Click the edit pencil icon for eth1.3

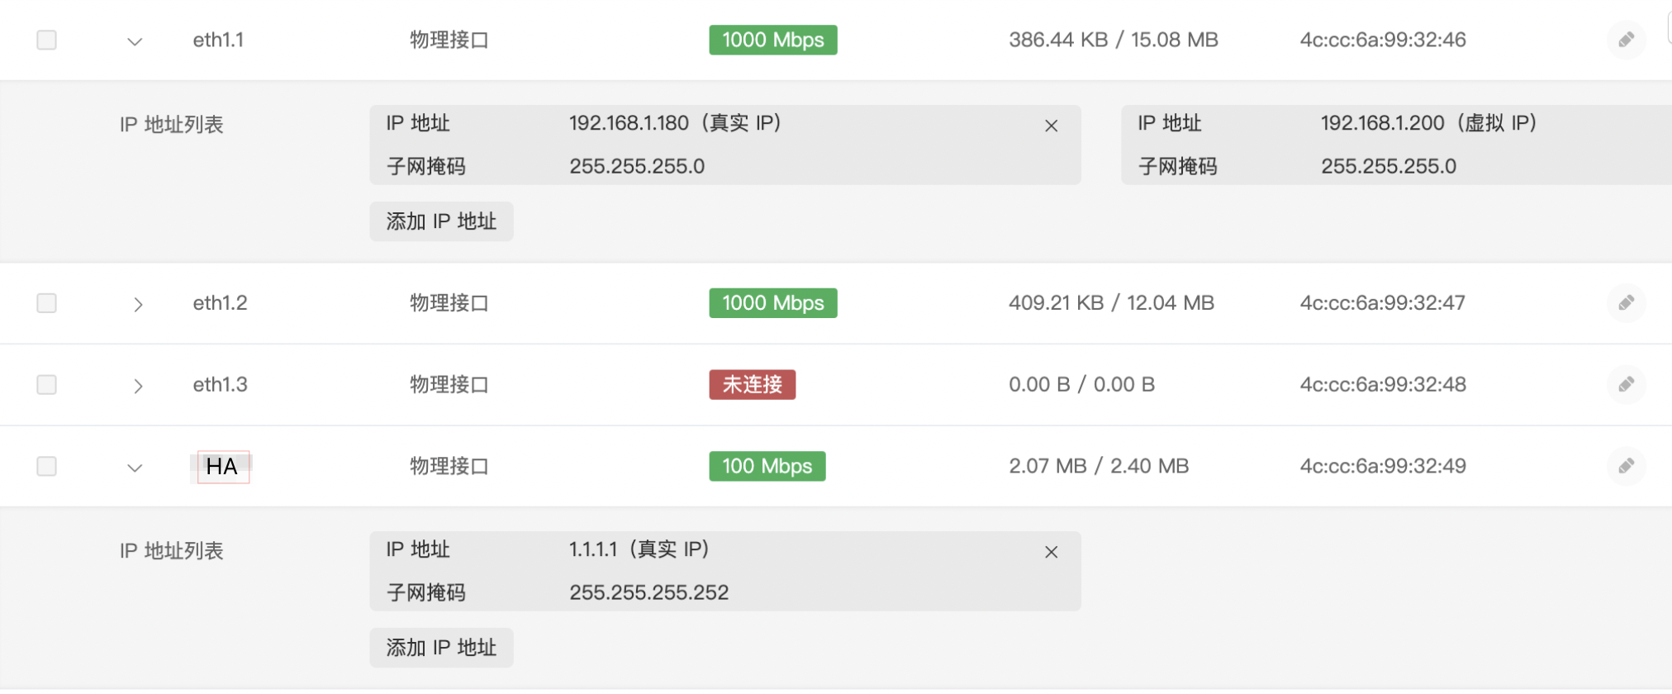coord(1626,384)
